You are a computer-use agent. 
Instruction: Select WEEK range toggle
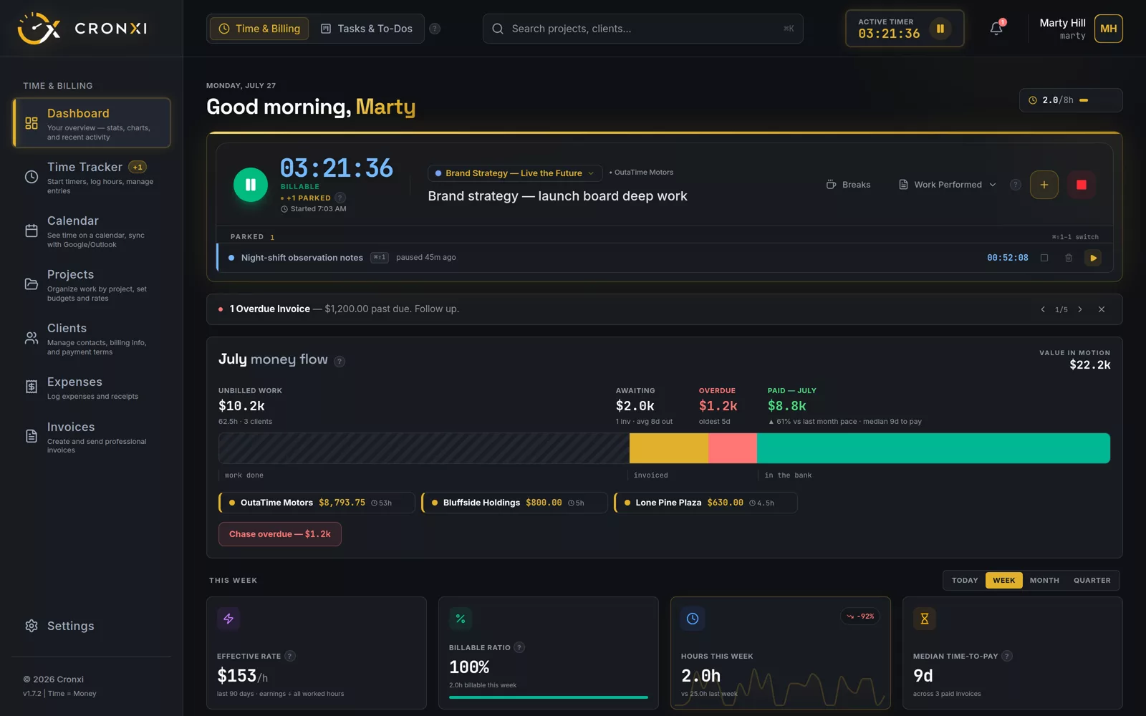coord(1003,581)
